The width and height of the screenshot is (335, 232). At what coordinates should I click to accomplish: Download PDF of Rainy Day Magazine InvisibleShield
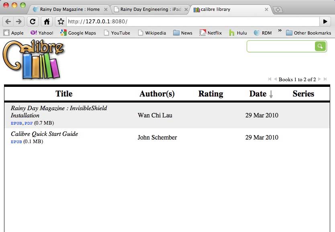[x=29, y=123]
